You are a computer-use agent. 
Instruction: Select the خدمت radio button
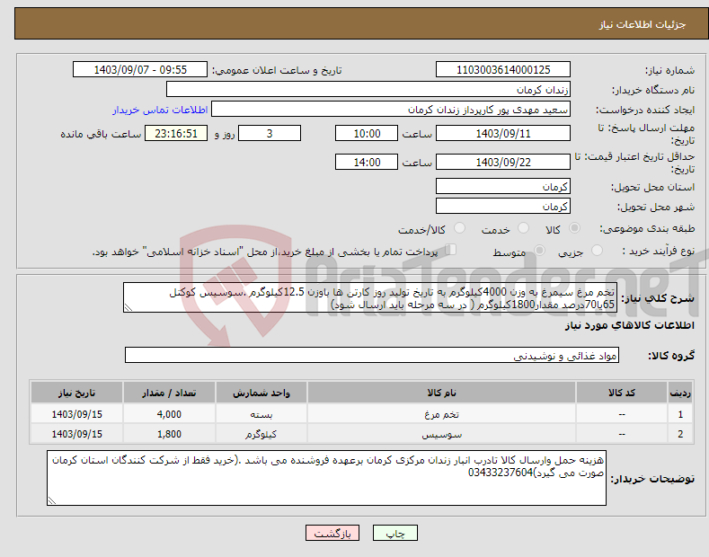click(523, 228)
